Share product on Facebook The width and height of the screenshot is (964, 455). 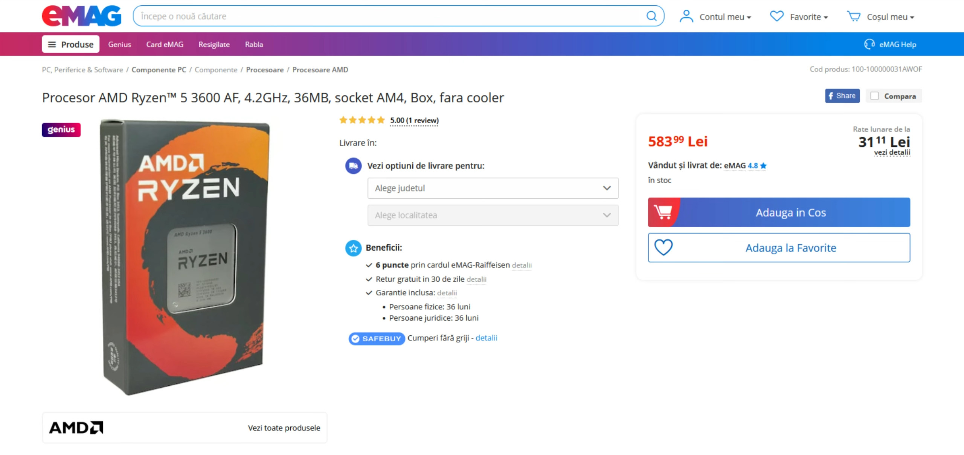842,96
